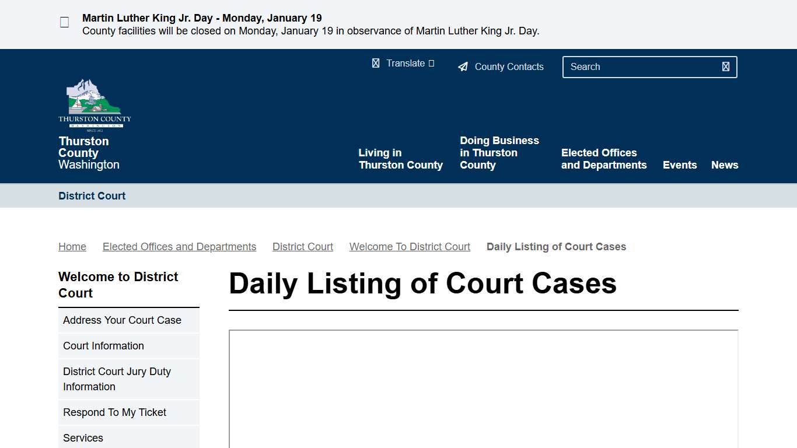
Task: Expand Elected Offices and Departments navigation
Action: click(x=604, y=159)
